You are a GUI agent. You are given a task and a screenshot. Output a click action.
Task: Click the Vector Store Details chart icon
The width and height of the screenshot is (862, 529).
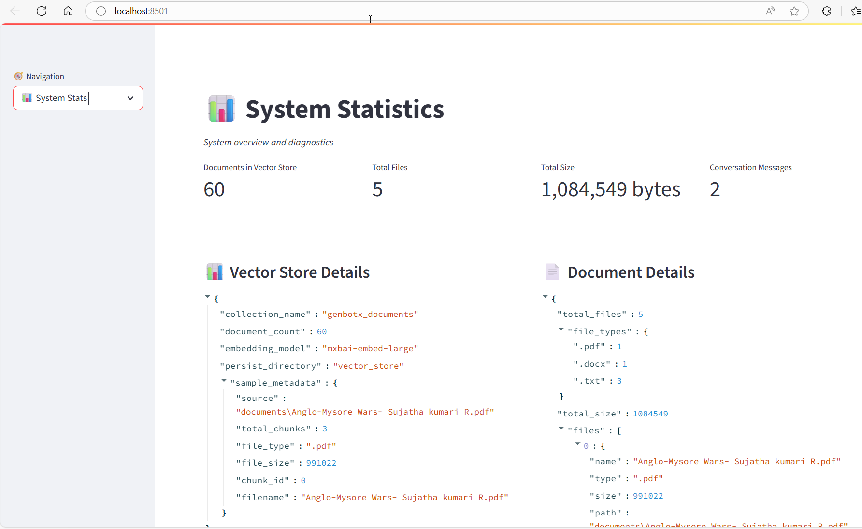(215, 272)
